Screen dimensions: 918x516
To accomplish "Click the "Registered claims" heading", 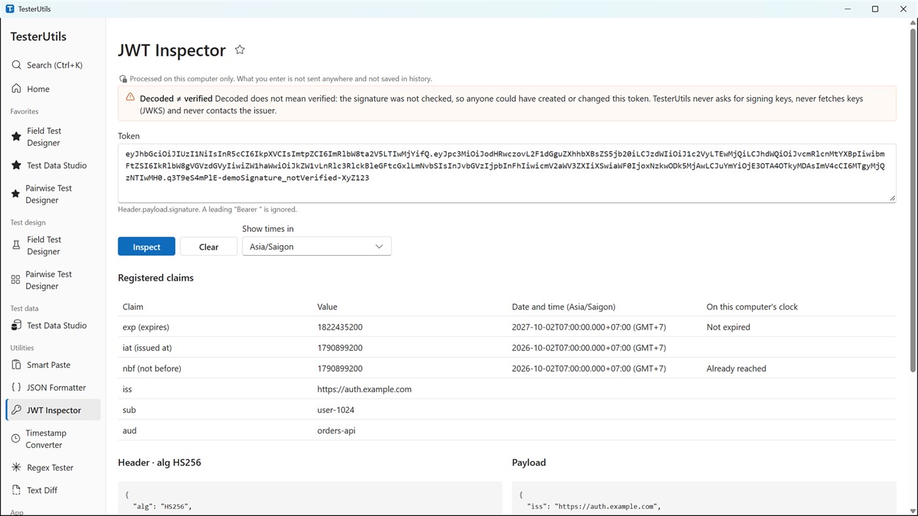I will [156, 277].
